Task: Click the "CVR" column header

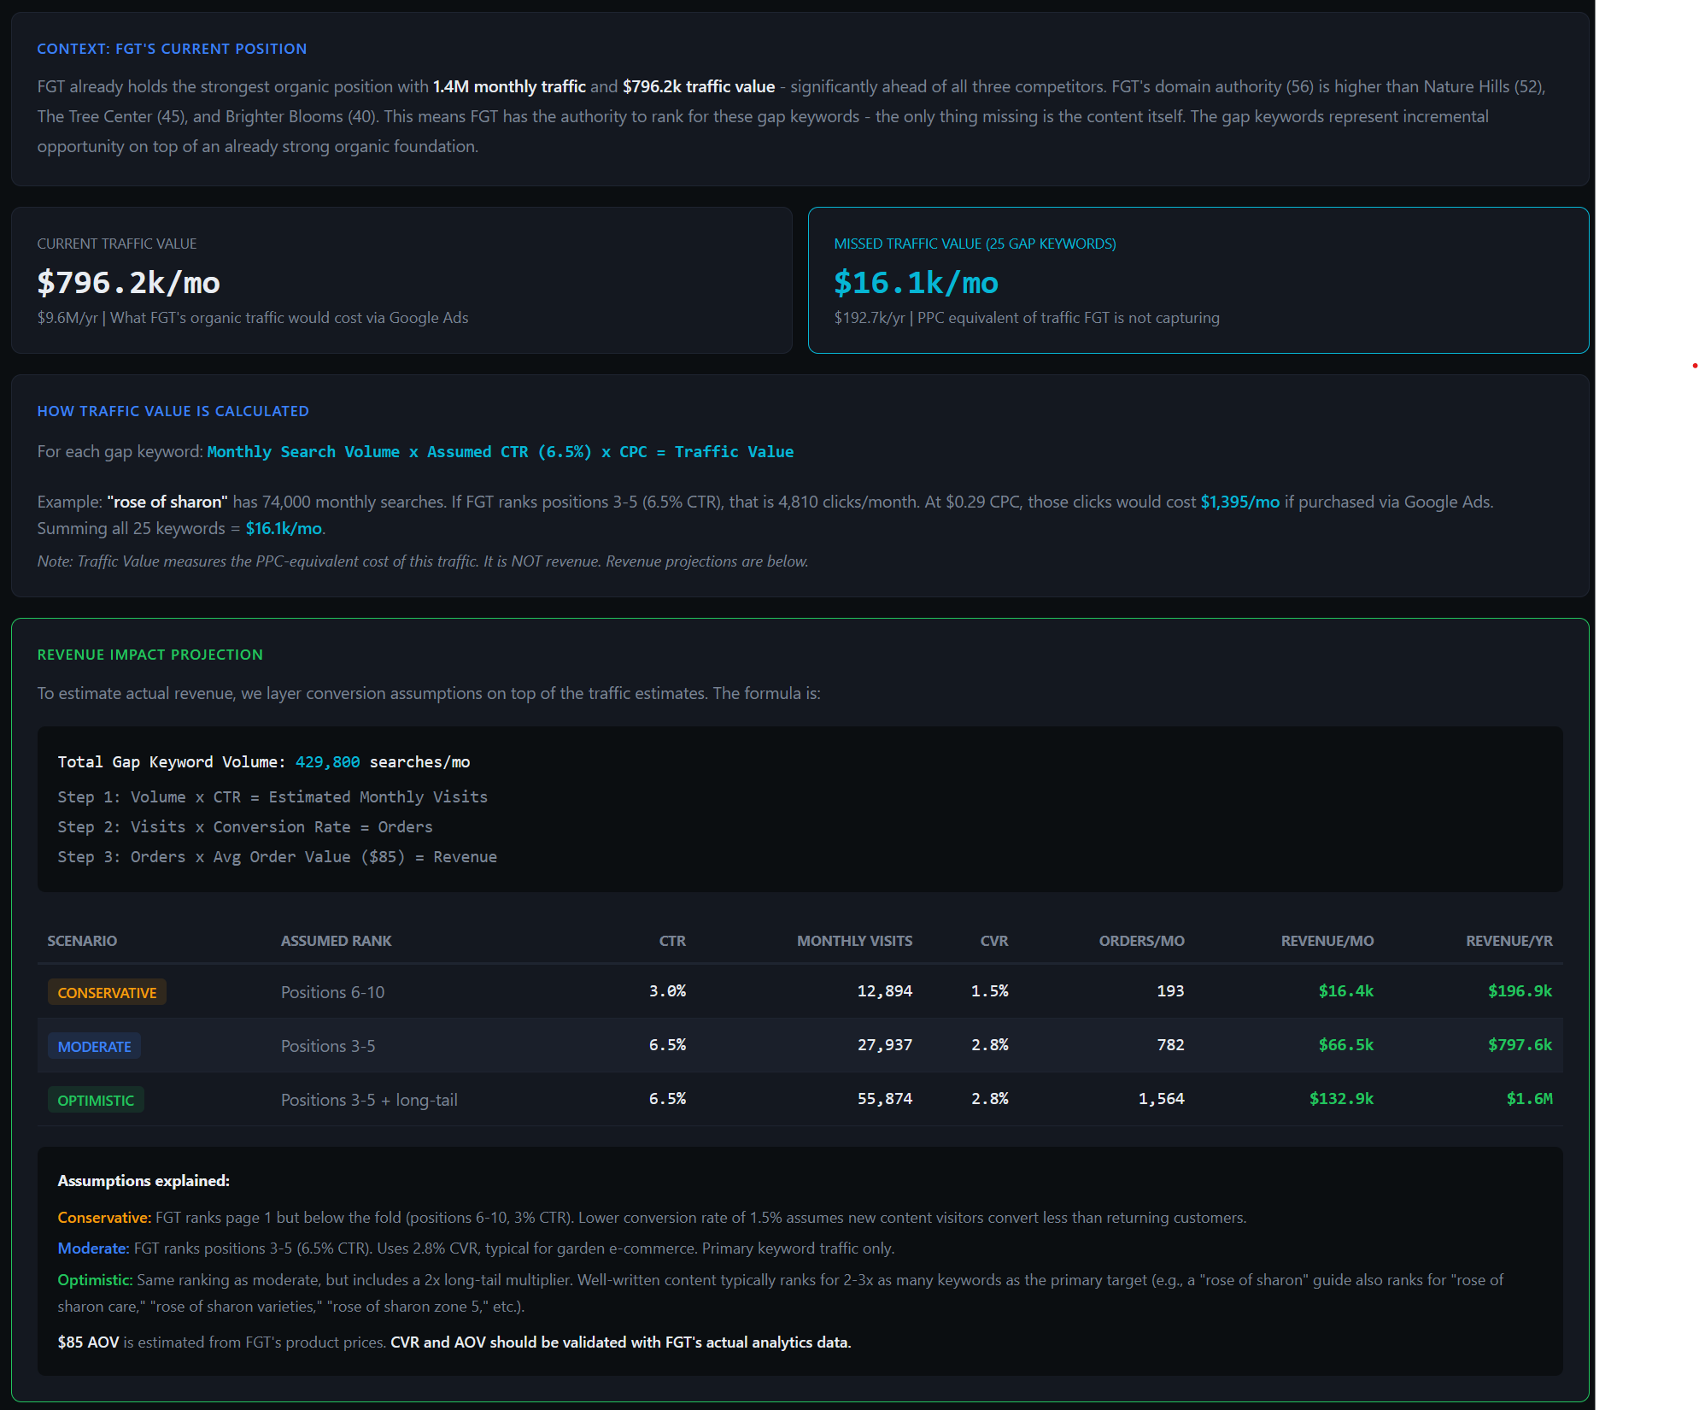Action: click(994, 941)
